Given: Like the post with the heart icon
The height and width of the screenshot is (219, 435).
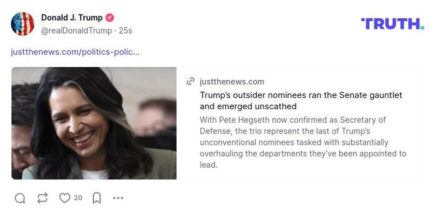Looking at the screenshot, I should 65,198.
